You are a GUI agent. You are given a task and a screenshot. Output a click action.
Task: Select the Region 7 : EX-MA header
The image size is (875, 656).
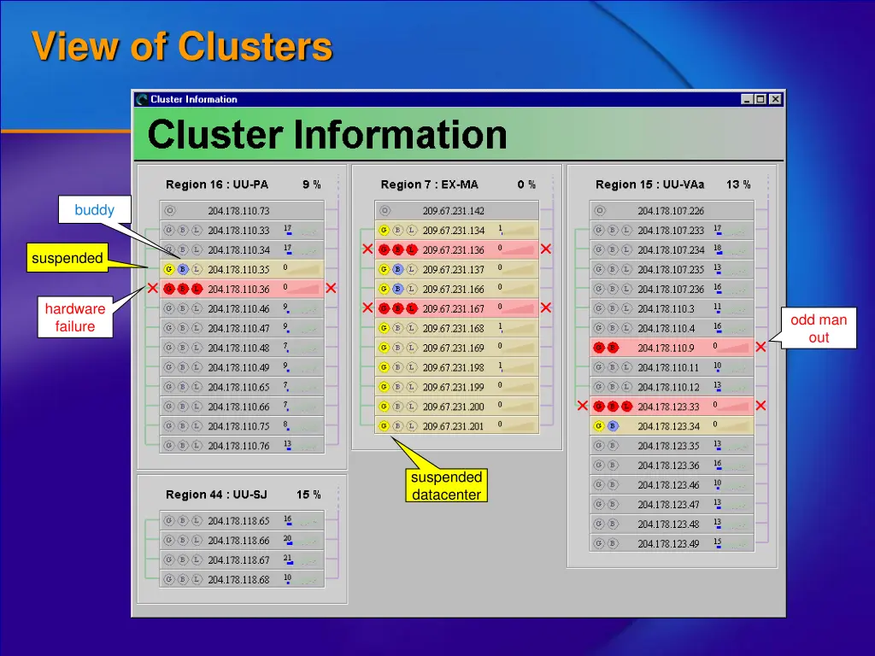coord(429,184)
